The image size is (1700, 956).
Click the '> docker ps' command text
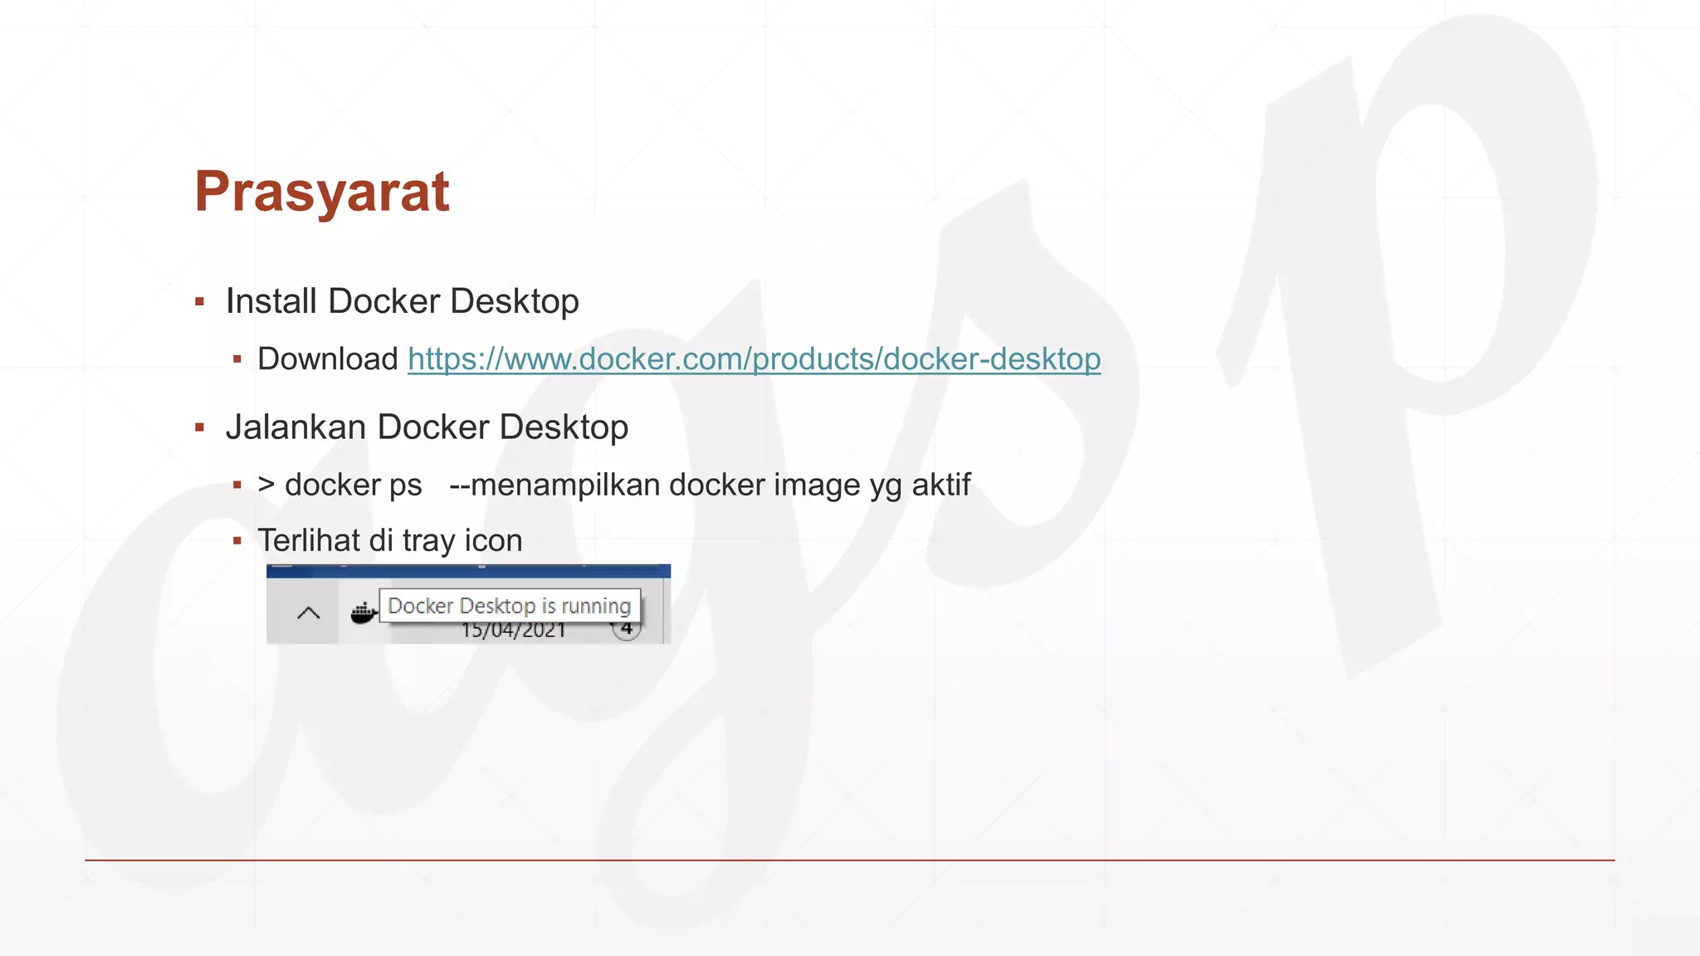[340, 485]
